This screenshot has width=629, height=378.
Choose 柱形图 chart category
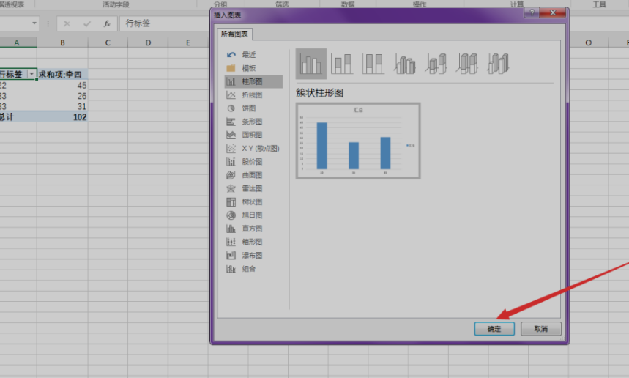click(x=253, y=81)
